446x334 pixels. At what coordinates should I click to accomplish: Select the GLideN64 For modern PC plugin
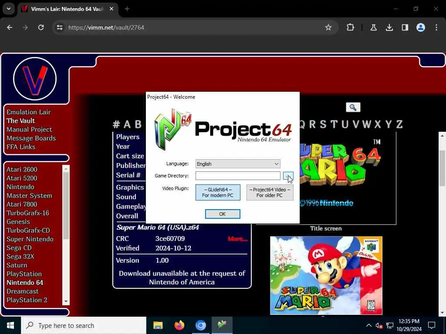(218, 192)
